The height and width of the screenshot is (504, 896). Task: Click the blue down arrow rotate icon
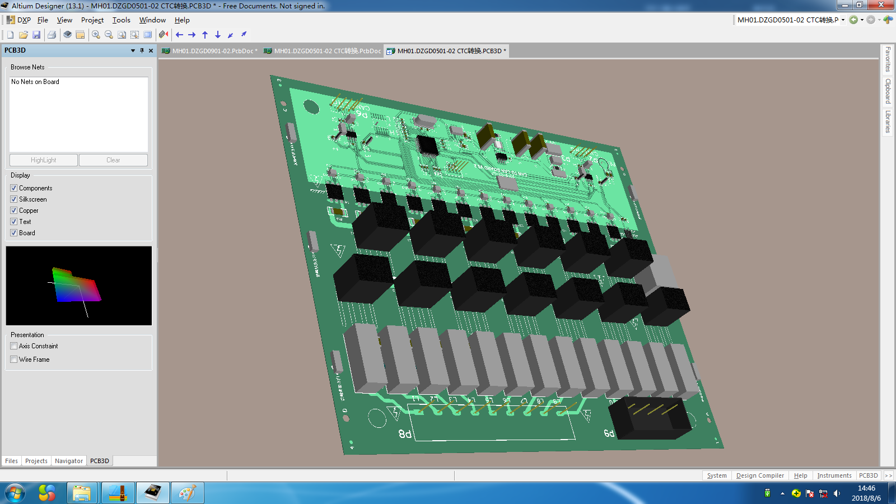(218, 35)
